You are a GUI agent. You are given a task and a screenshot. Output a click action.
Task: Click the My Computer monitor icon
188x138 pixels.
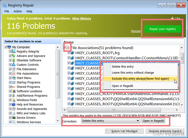point(9,47)
